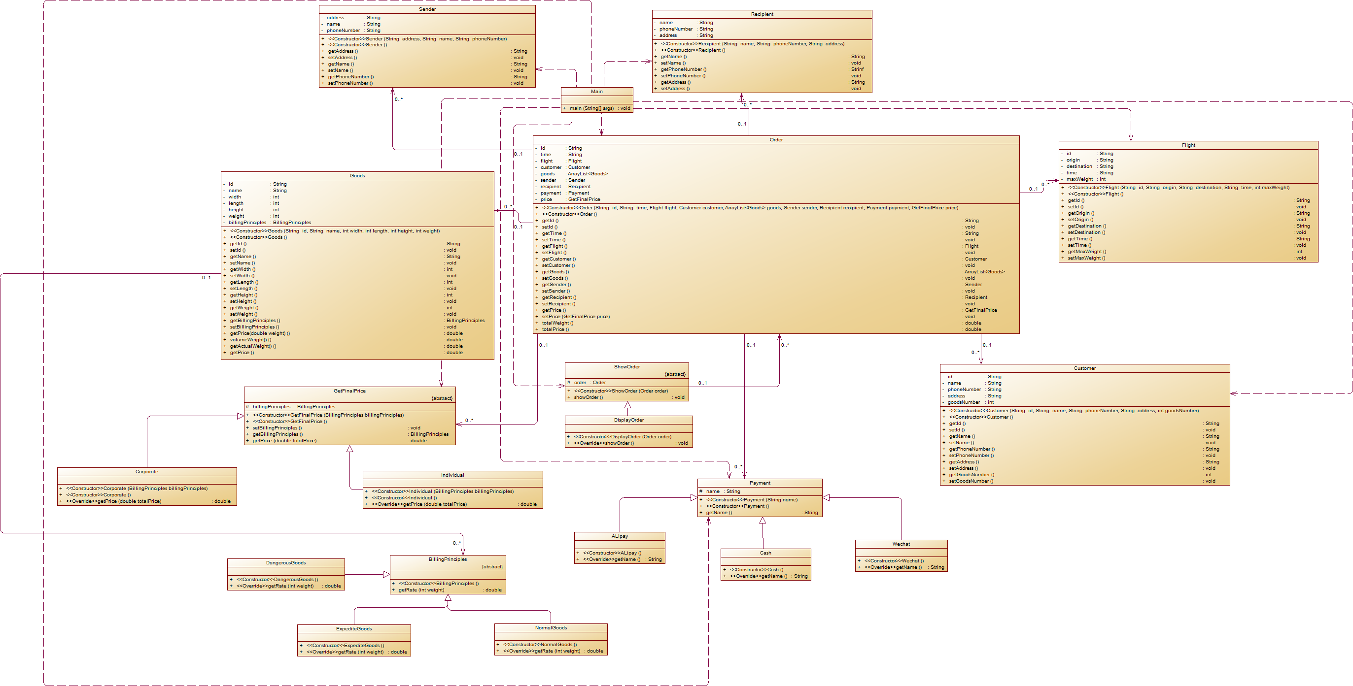This screenshot has width=1353, height=686.
Task: Click the ALipay class box title
Action: click(x=619, y=536)
